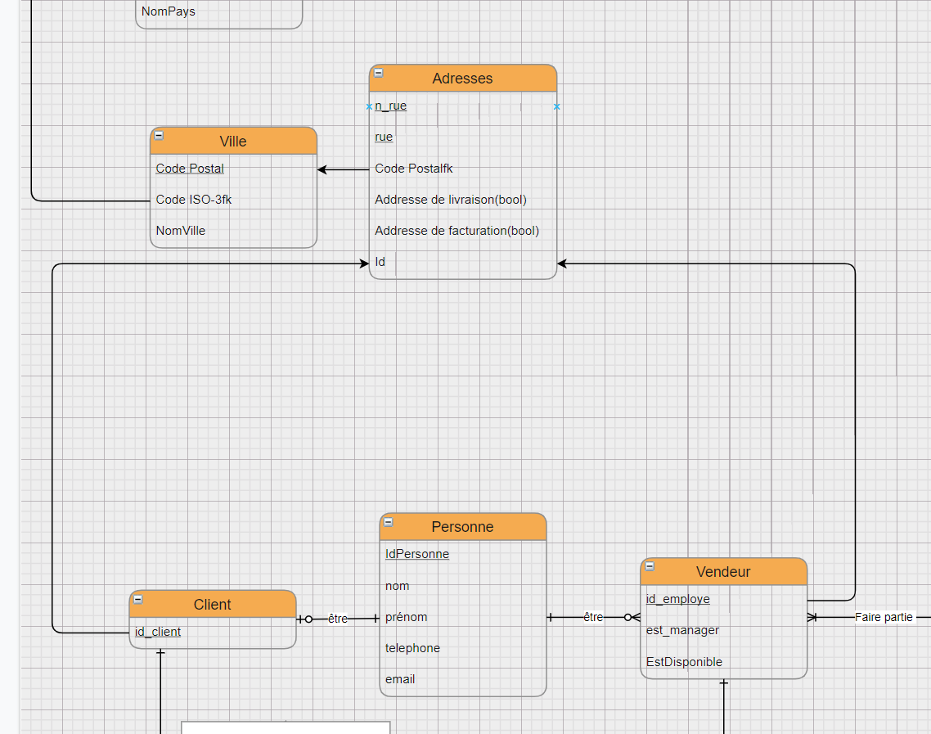
Task: Select the Code Postalfk row
Action: pos(462,169)
